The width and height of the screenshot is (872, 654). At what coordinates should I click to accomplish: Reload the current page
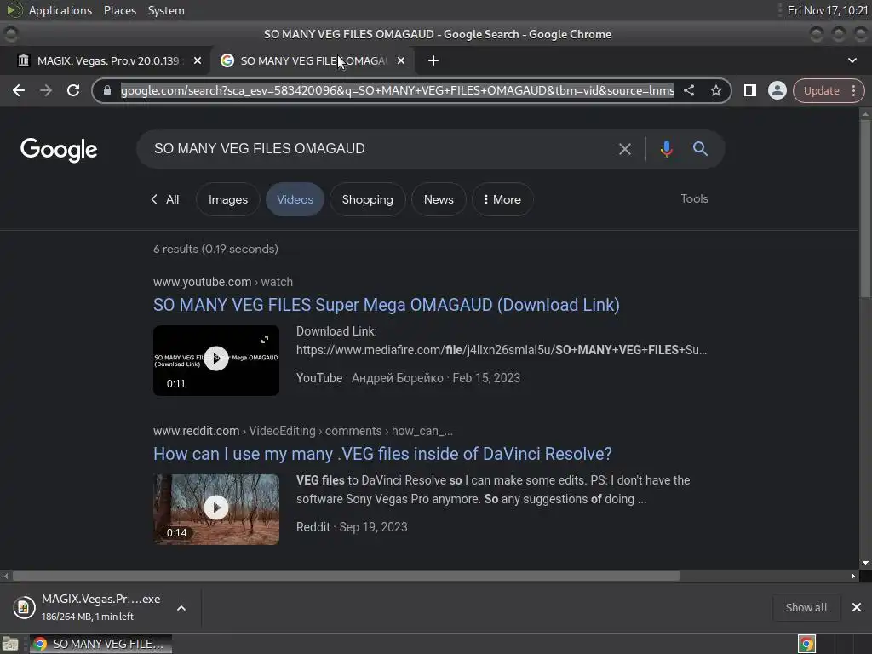tap(73, 90)
